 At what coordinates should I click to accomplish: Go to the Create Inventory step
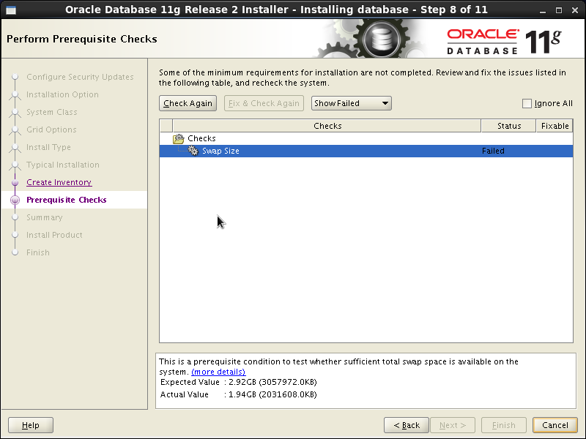(x=59, y=182)
